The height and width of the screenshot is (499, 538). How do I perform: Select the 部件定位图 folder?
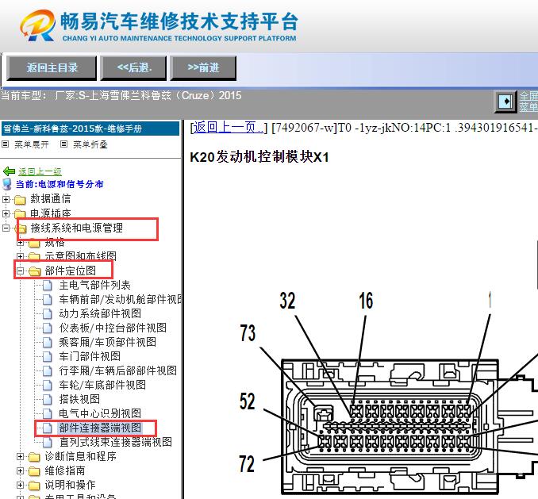[71, 271]
